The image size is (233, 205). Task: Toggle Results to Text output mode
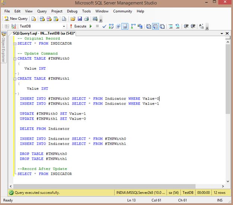point(148,26)
